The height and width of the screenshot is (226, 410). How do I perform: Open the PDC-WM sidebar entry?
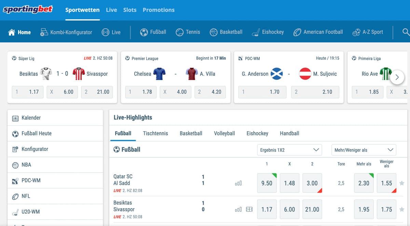31,181
